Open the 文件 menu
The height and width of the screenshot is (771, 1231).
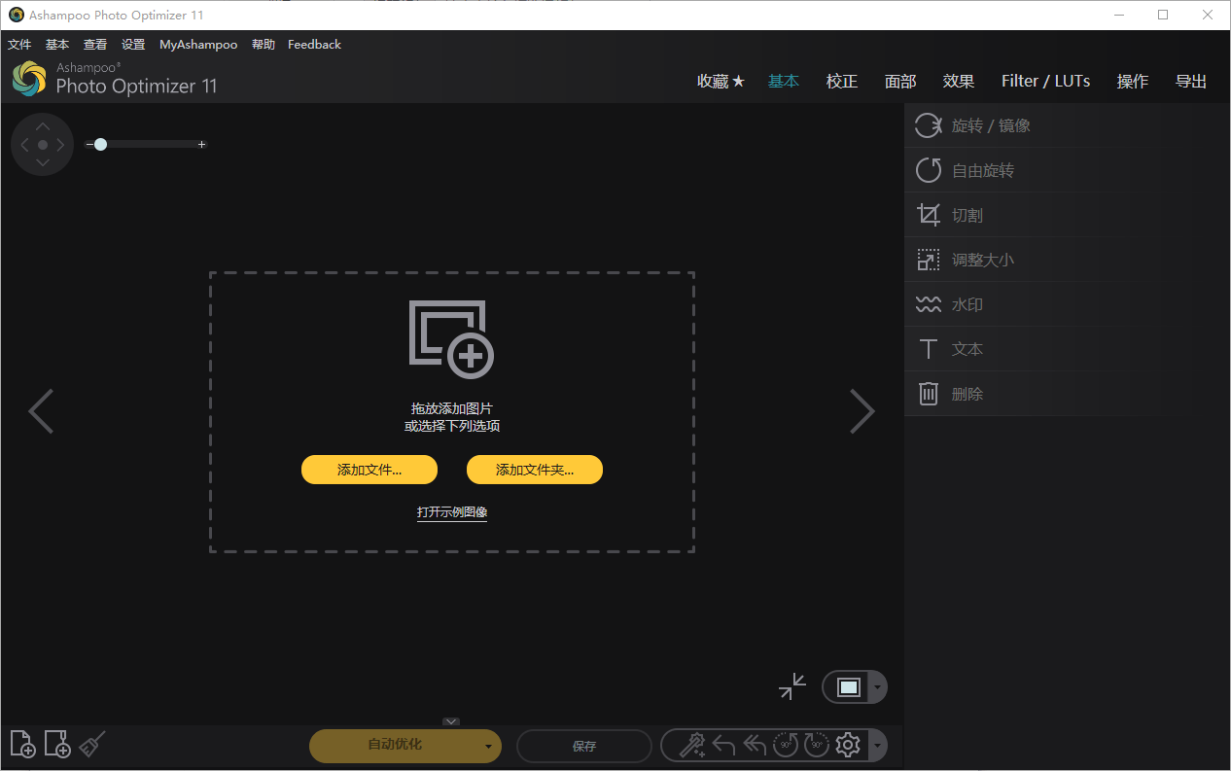pos(19,44)
